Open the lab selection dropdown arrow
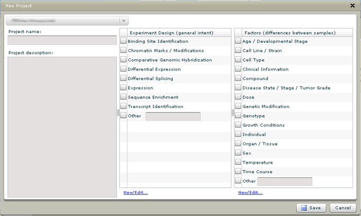 [x=124, y=21]
